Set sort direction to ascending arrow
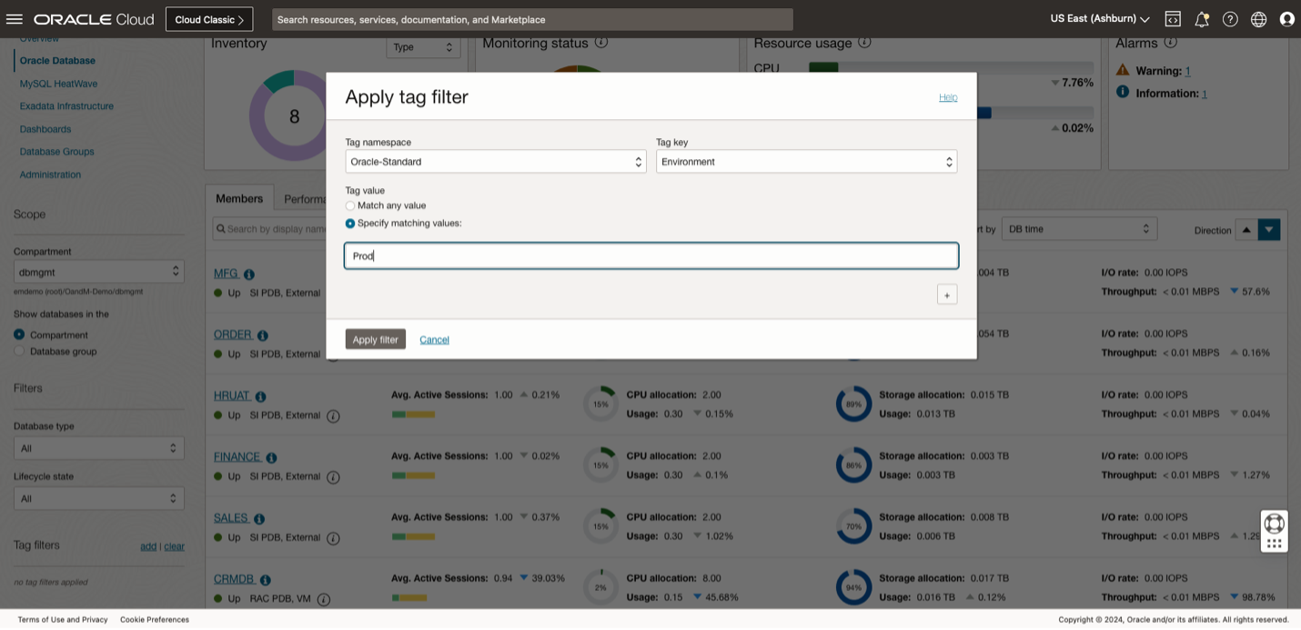 [x=1246, y=229]
